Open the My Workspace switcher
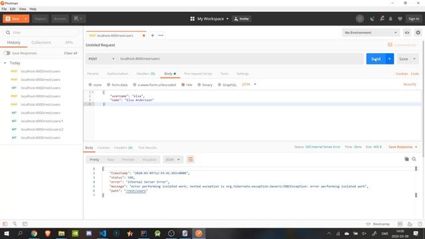This screenshot has height=239, width=425. click(x=210, y=19)
